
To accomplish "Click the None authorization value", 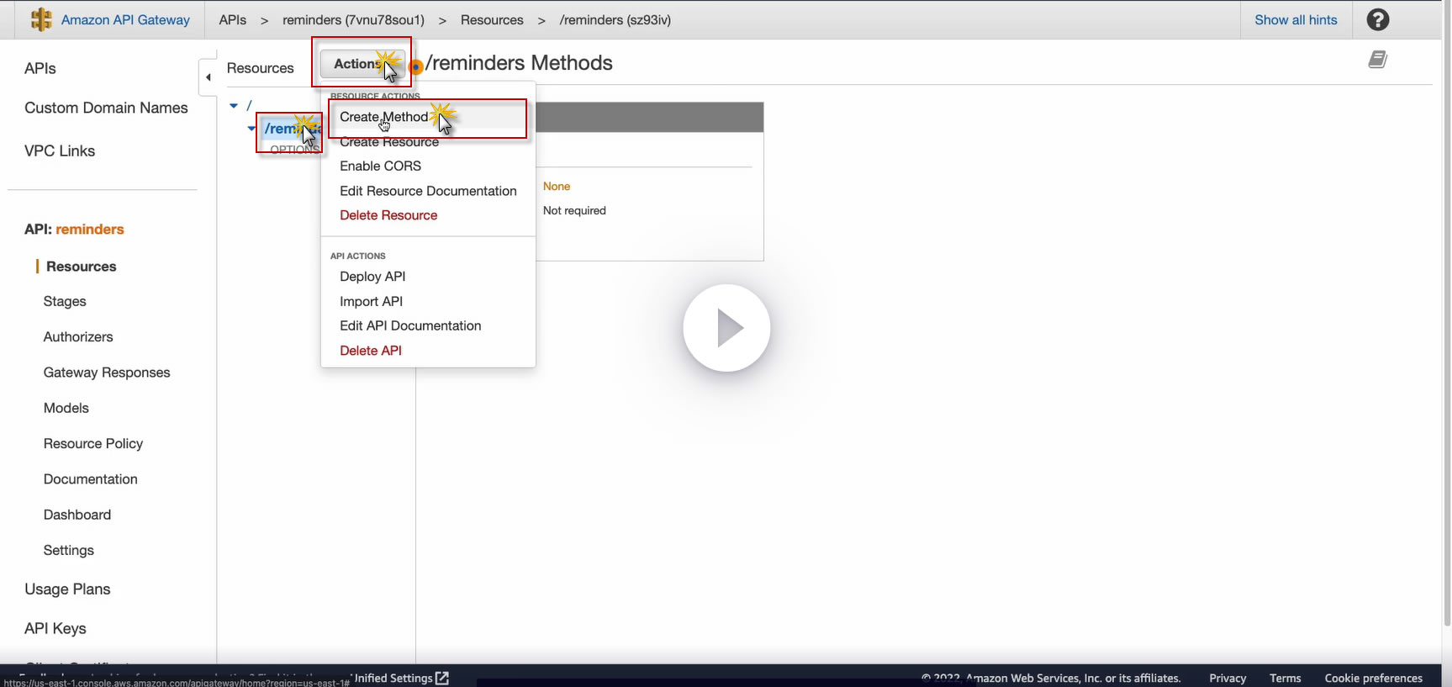I will [x=557, y=186].
